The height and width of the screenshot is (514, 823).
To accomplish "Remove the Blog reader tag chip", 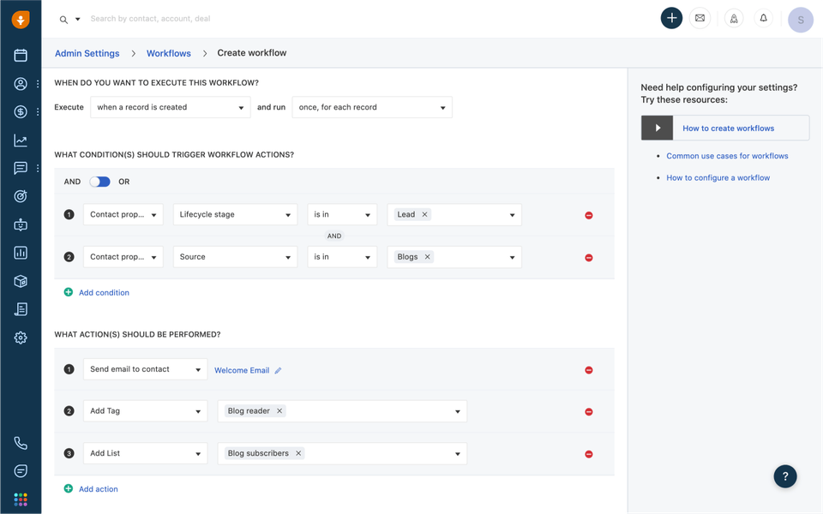I will click(x=279, y=411).
